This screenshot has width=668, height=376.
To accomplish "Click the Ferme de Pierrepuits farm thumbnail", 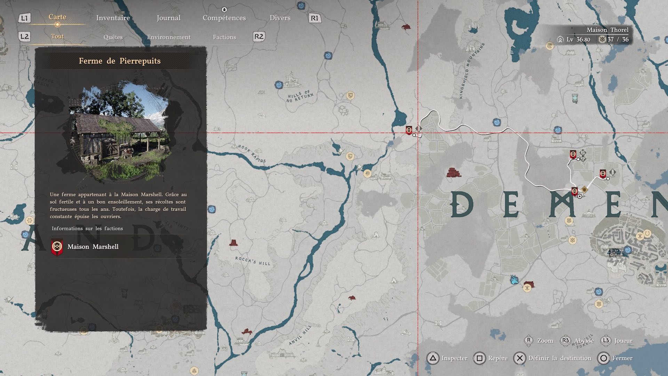I will tap(120, 131).
